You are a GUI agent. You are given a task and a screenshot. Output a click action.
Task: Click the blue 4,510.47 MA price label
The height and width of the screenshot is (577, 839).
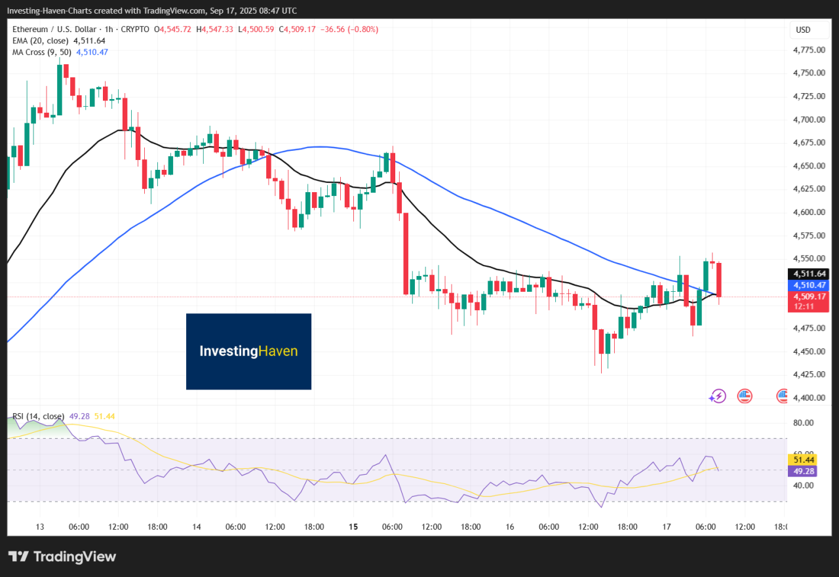click(x=810, y=285)
